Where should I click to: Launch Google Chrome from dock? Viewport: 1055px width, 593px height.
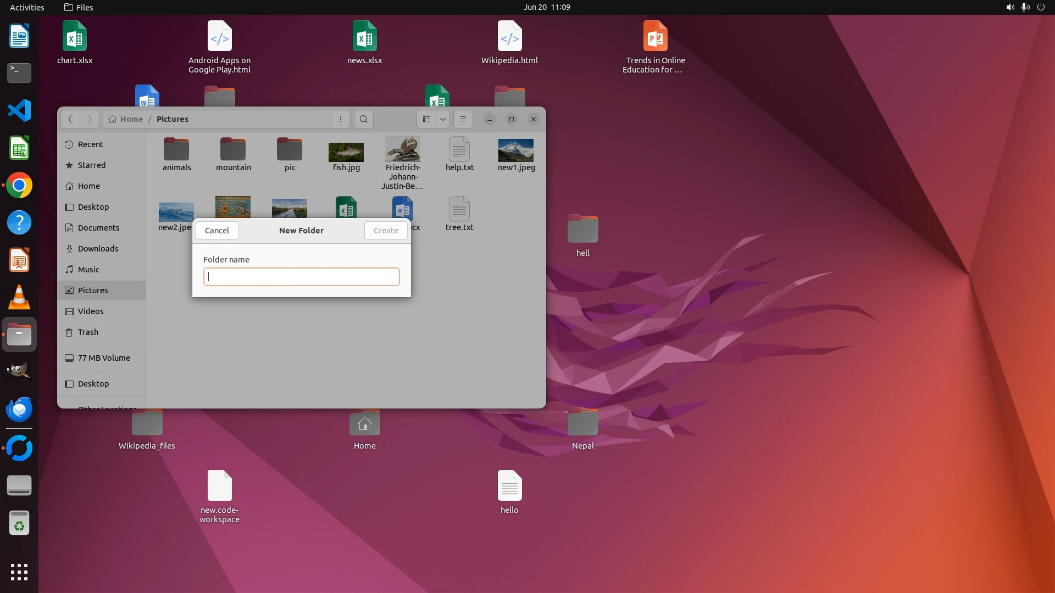pos(19,186)
